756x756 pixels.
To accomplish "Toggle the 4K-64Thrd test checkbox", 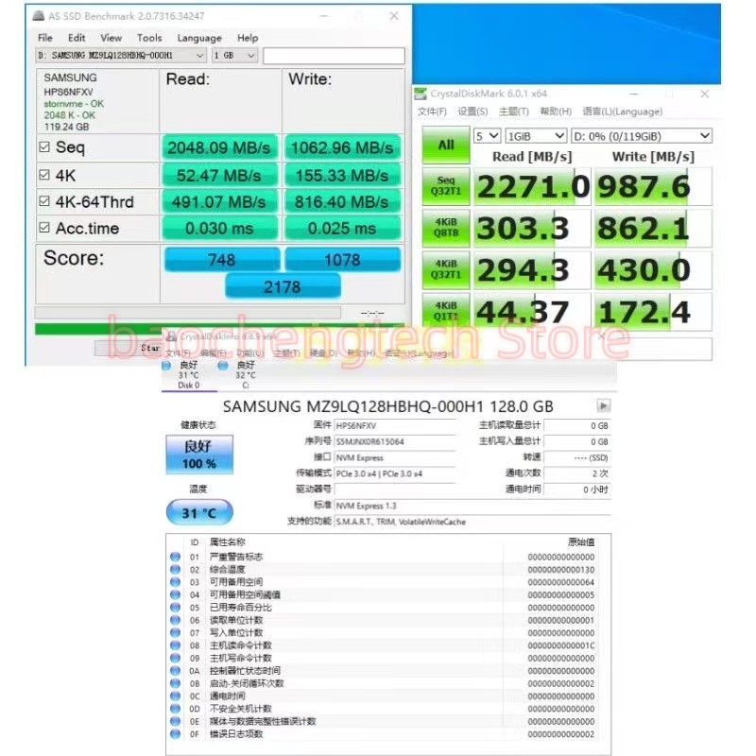I will click(x=44, y=201).
